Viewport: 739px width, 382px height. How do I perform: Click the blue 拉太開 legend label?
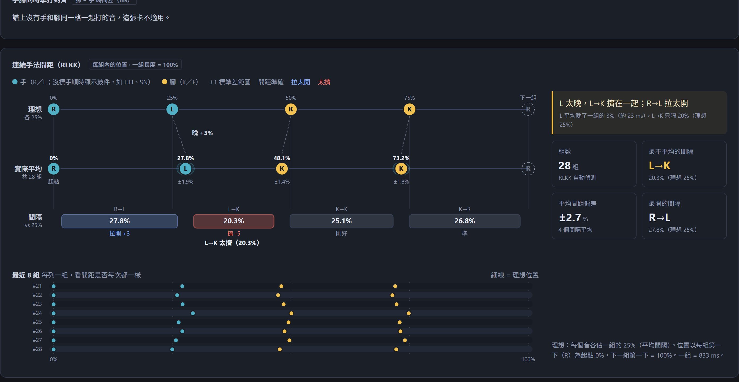coord(300,82)
